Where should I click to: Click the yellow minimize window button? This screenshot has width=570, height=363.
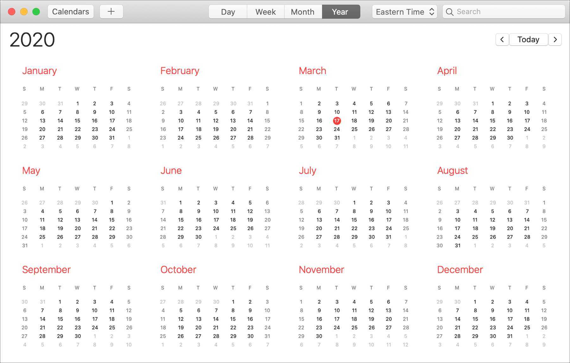[24, 12]
